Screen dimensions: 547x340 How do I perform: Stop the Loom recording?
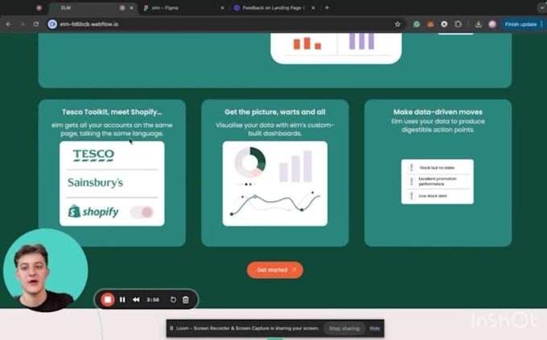[x=108, y=300]
